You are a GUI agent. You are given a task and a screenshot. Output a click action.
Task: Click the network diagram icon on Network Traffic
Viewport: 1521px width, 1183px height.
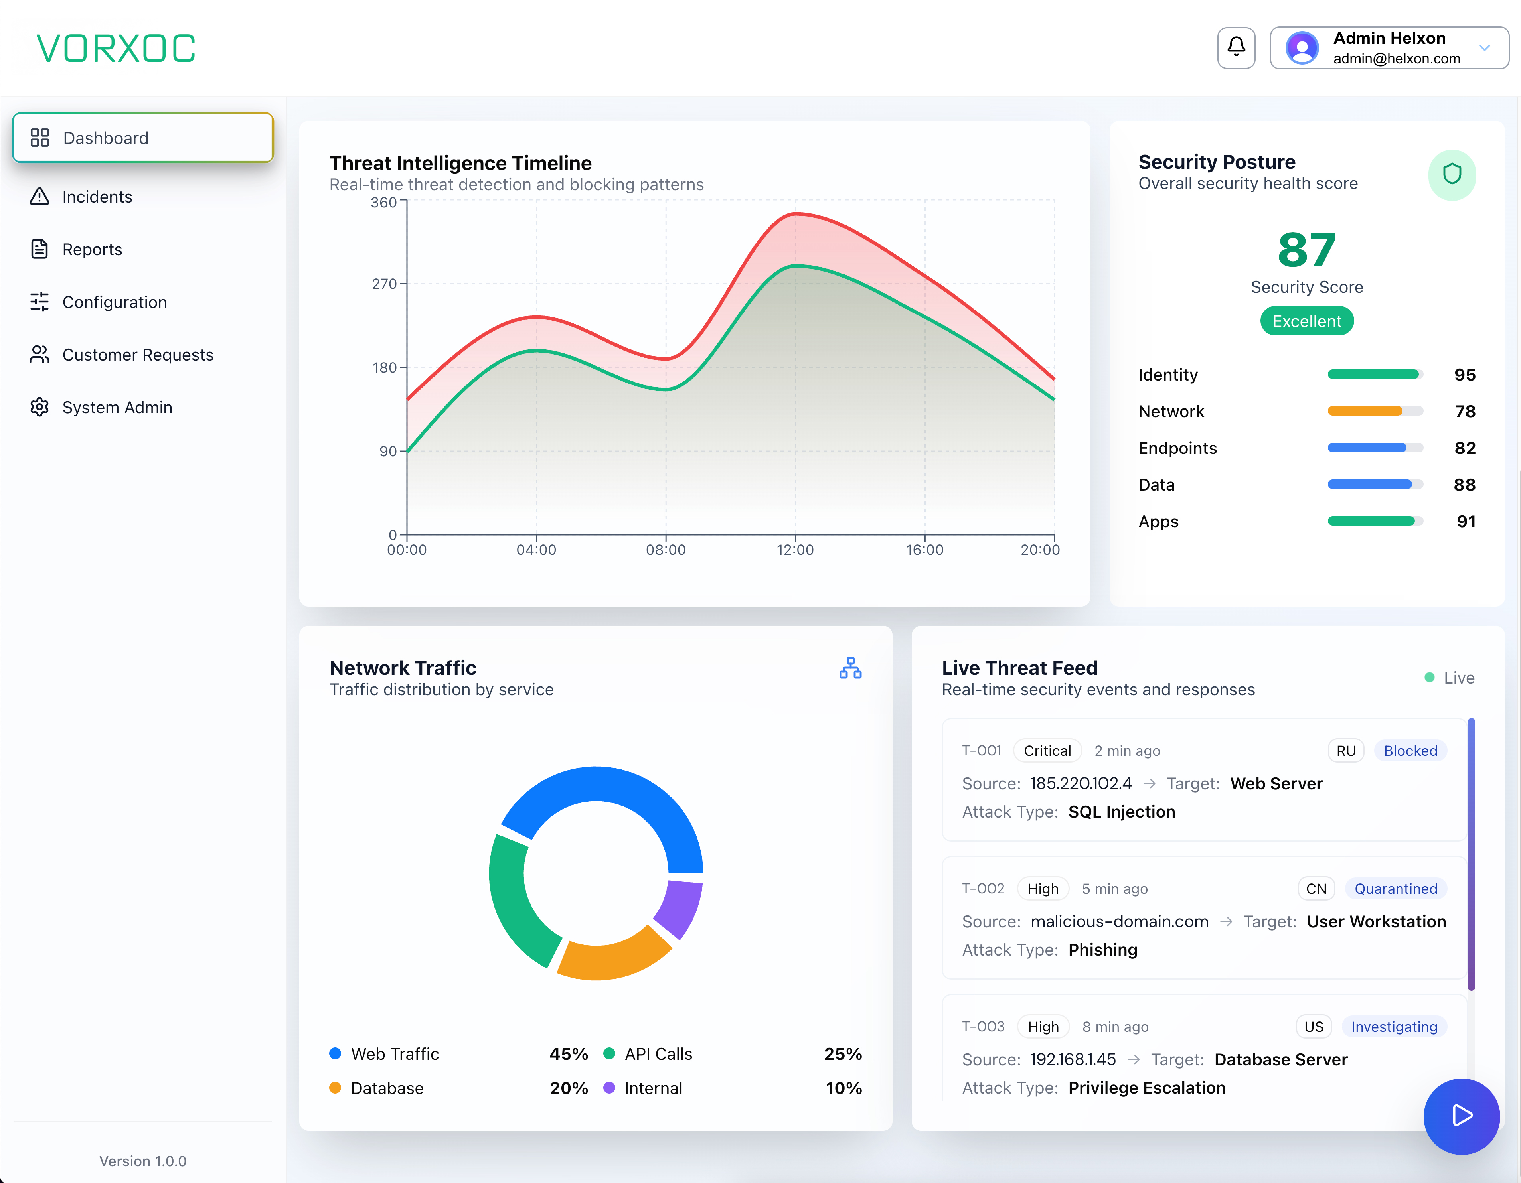(850, 668)
